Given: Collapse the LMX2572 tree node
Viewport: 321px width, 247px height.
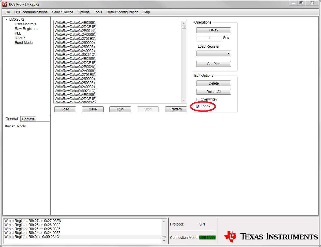Looking at the screenshot, I should coord(6,19).
